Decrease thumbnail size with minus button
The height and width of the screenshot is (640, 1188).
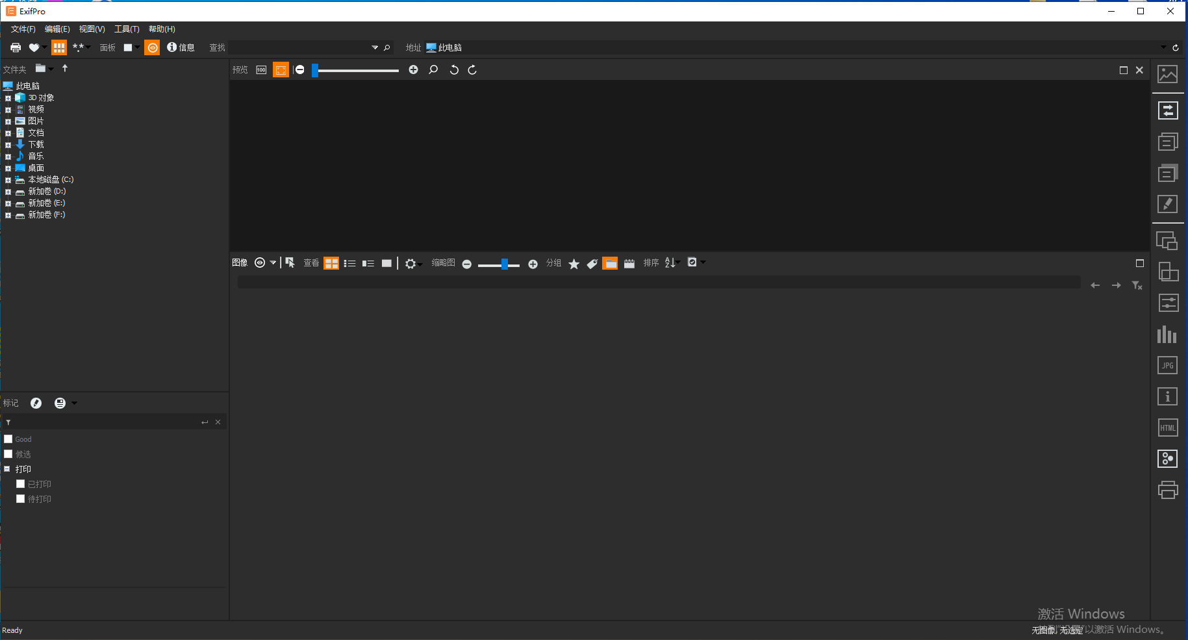tap(466, 264)
